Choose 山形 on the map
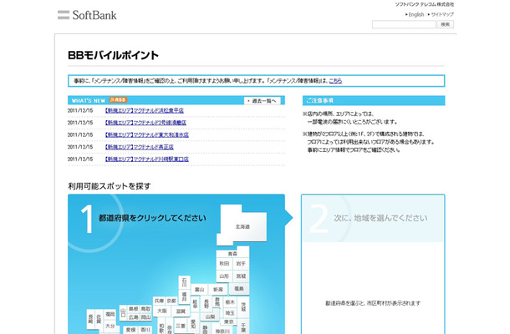Image resolution: width=510 pixels, height=334 pixels. pyautogui.click(x=224, y=276)
